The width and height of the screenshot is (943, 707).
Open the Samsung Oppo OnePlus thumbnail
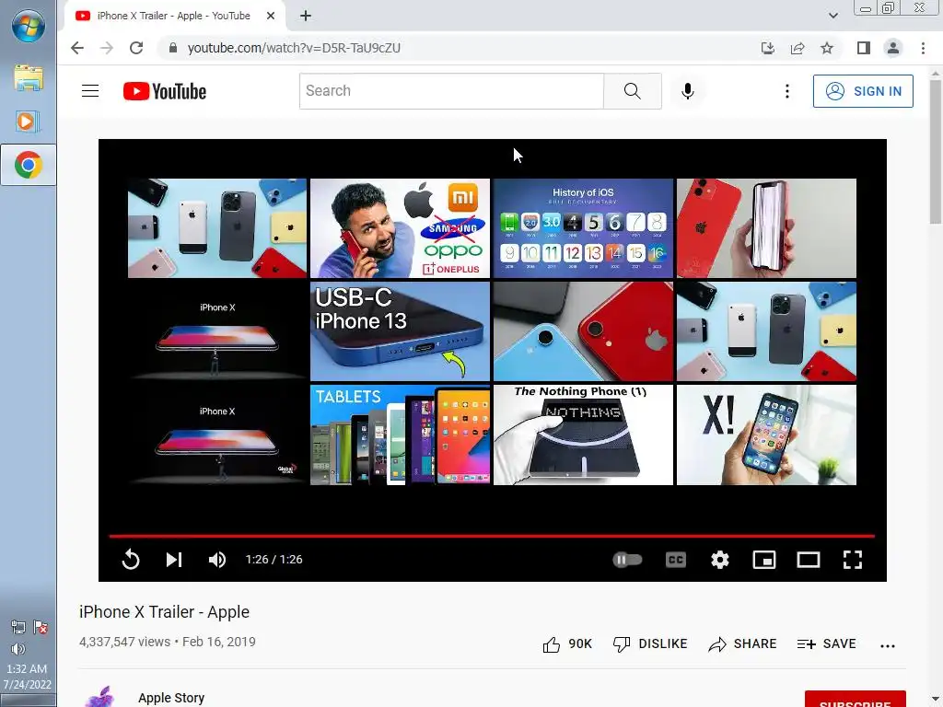(400, 228)
